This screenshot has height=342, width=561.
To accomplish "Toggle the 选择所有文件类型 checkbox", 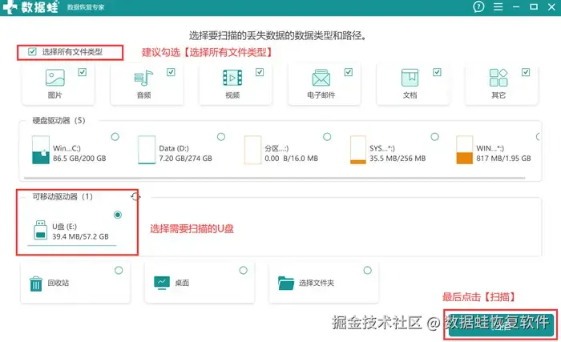I will [x=32, y=51].
